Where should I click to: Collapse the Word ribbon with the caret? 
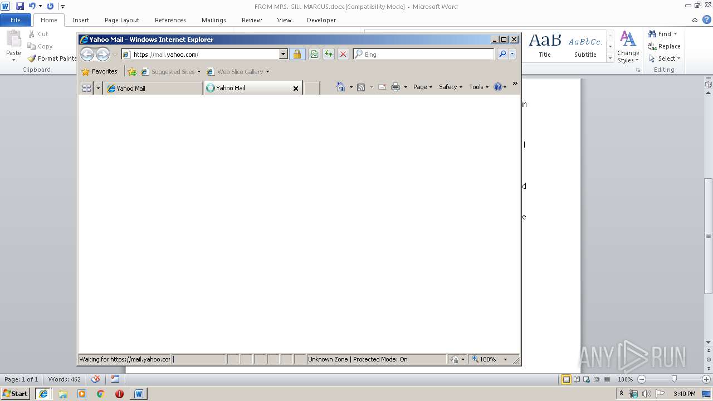pyautogui.click(x=695, y=20)
